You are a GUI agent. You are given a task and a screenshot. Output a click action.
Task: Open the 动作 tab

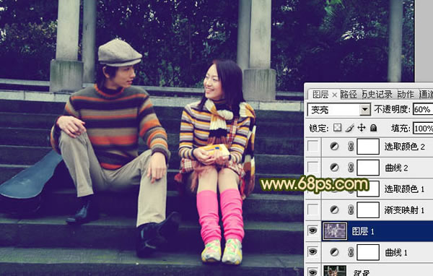(x=406, y=95)
